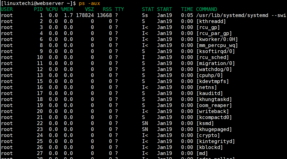The height and width of the screenshot is (159, 287).
Task: Click the [kblockd] process name
Action: click(210, 147)
